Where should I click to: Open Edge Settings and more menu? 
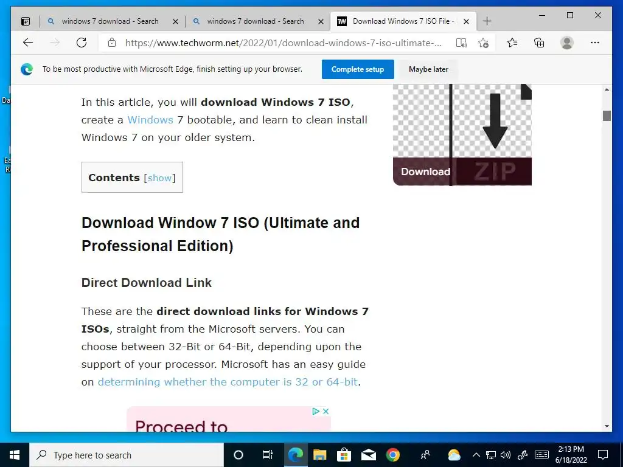(x=595, y=43)
